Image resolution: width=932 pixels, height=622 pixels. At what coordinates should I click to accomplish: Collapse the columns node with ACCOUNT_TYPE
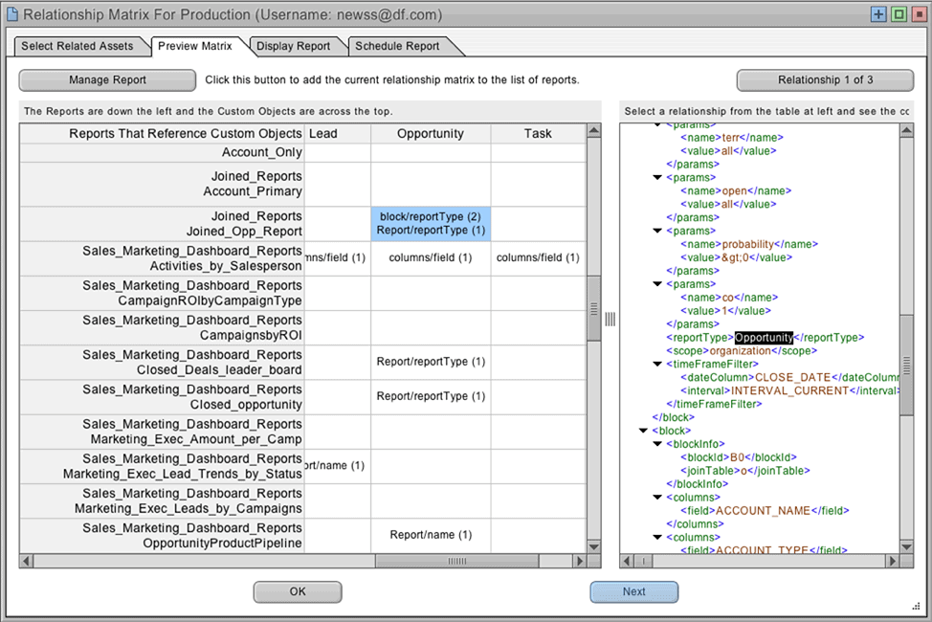pyautogui.click(x=657, y=538)
